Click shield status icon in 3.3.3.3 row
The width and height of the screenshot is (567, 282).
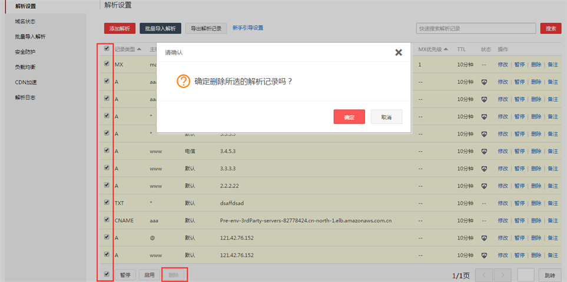[x=484, y=169]
